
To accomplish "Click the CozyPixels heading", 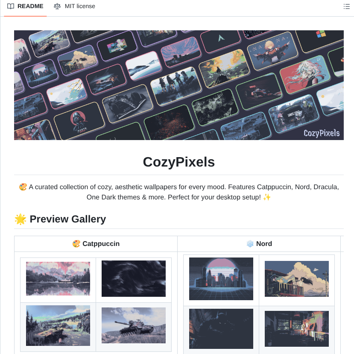I will [x=179, y=162].
